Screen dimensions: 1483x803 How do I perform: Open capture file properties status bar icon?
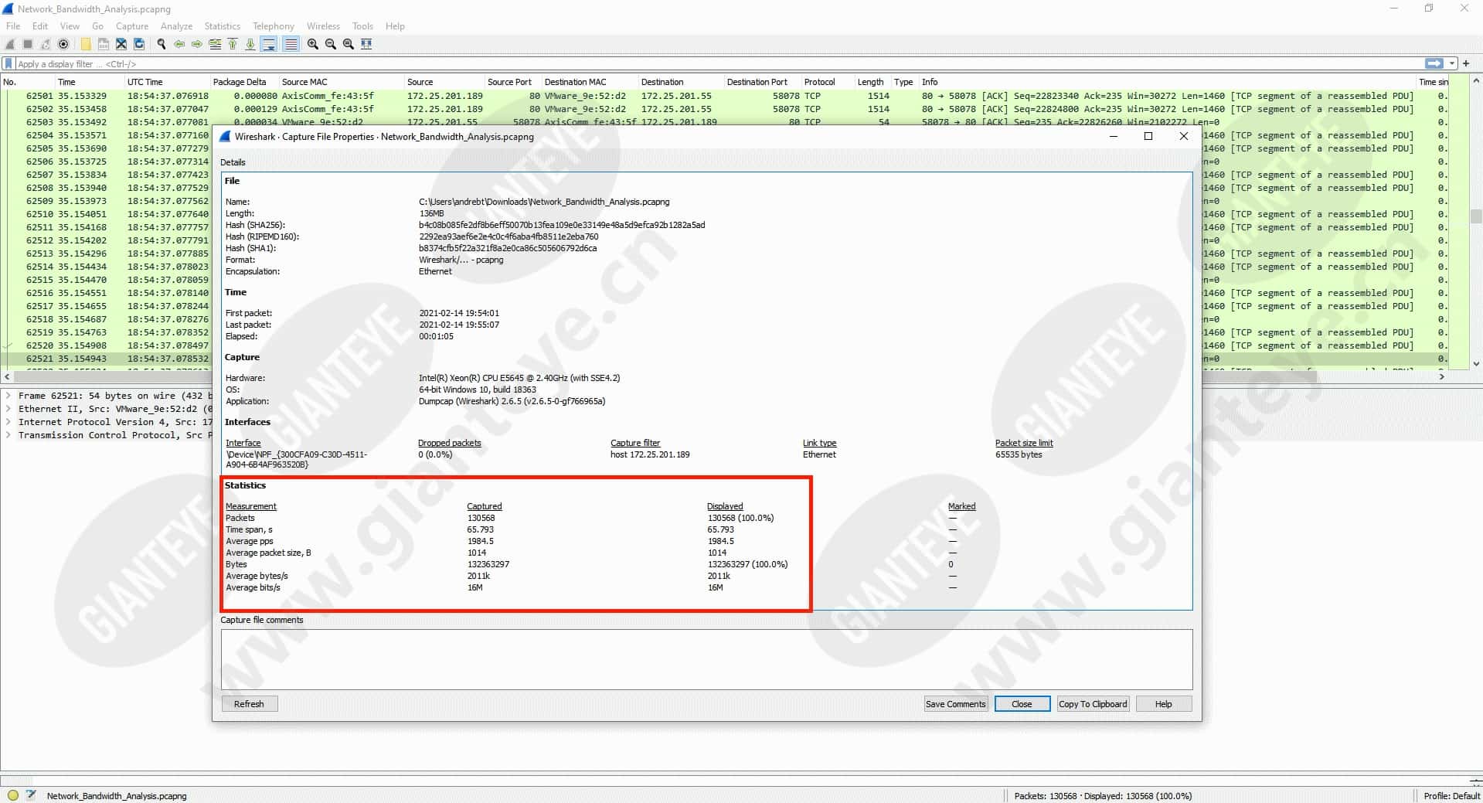[x=31, y=794]
